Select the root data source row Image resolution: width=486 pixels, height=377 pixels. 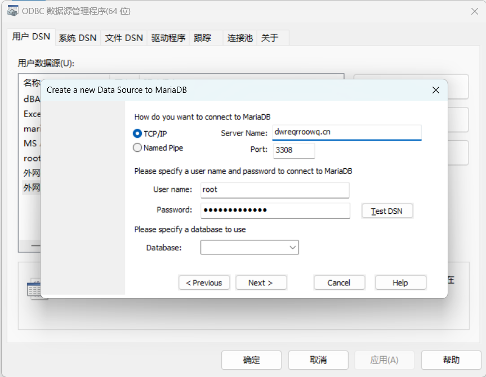32,158
